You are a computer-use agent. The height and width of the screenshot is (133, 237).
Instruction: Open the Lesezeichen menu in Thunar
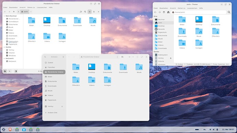[x=192, y=8]
